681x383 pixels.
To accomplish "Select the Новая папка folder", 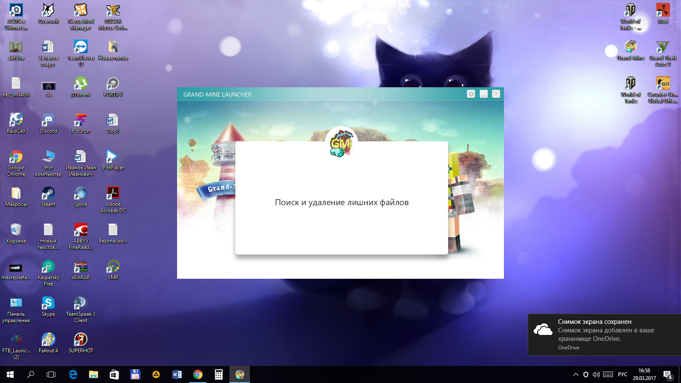I will (113, 50).
